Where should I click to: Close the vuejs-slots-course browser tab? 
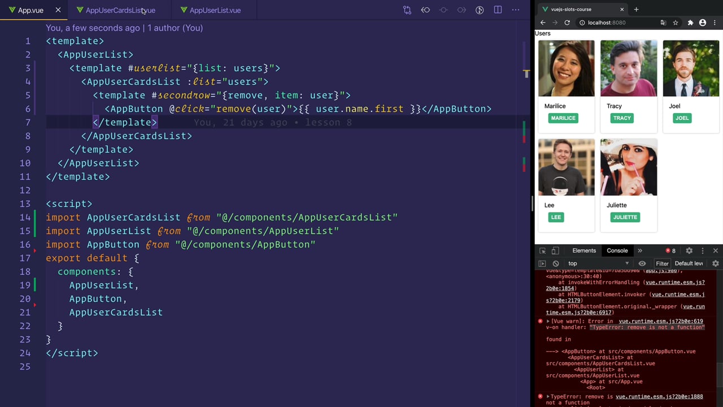tap(622, 9)
